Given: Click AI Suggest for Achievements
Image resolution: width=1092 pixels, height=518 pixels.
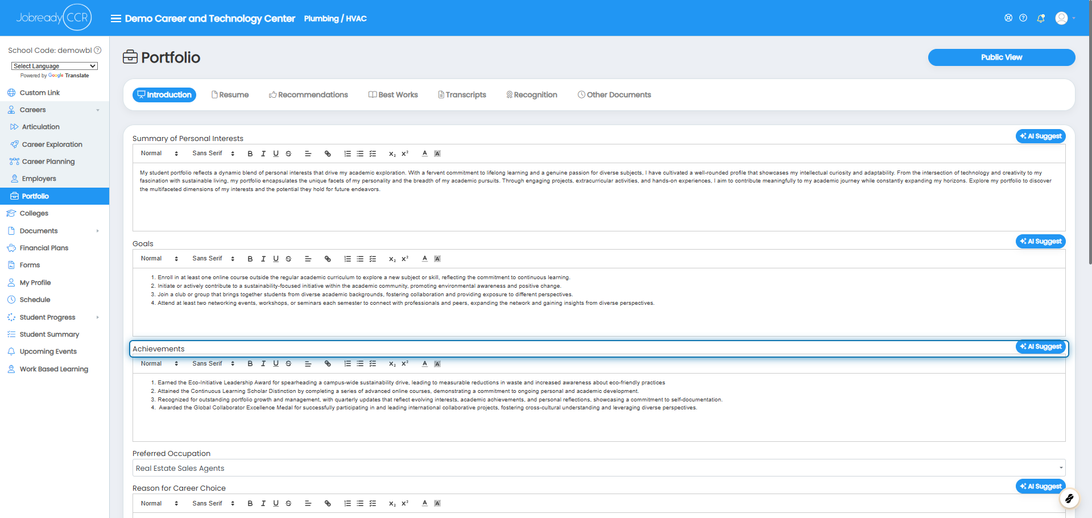Looking at the screenshot, I should pos(1041,347).
